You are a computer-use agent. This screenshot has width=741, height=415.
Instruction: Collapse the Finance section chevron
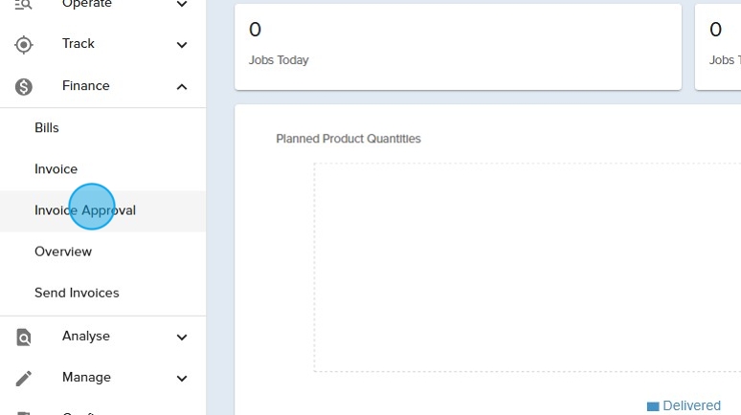pos(182,87)
